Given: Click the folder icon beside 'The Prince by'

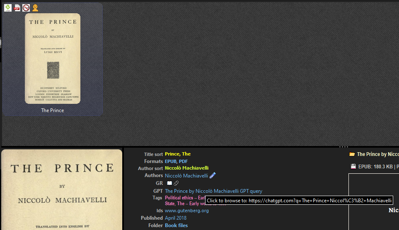Looking at the screenshot, I should pos(352,154).
